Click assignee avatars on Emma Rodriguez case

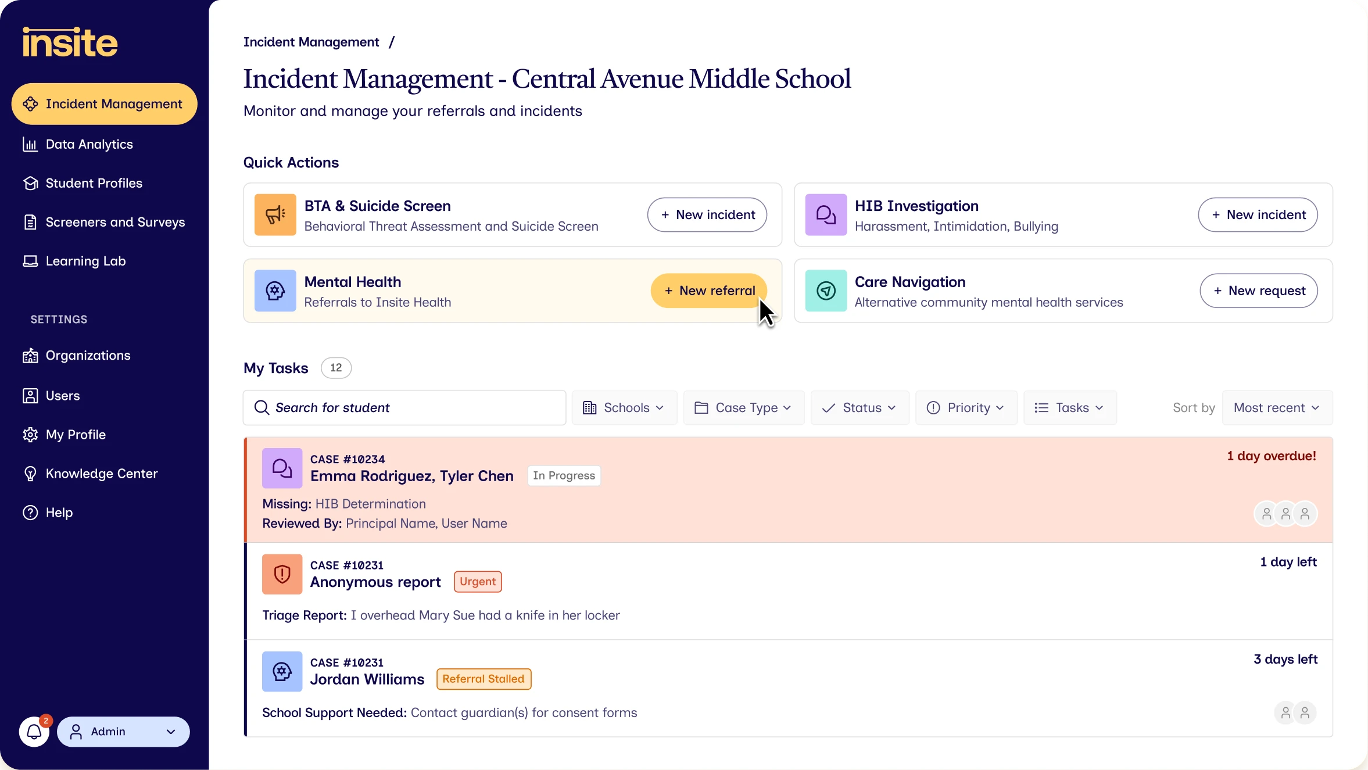point(1285,514)
